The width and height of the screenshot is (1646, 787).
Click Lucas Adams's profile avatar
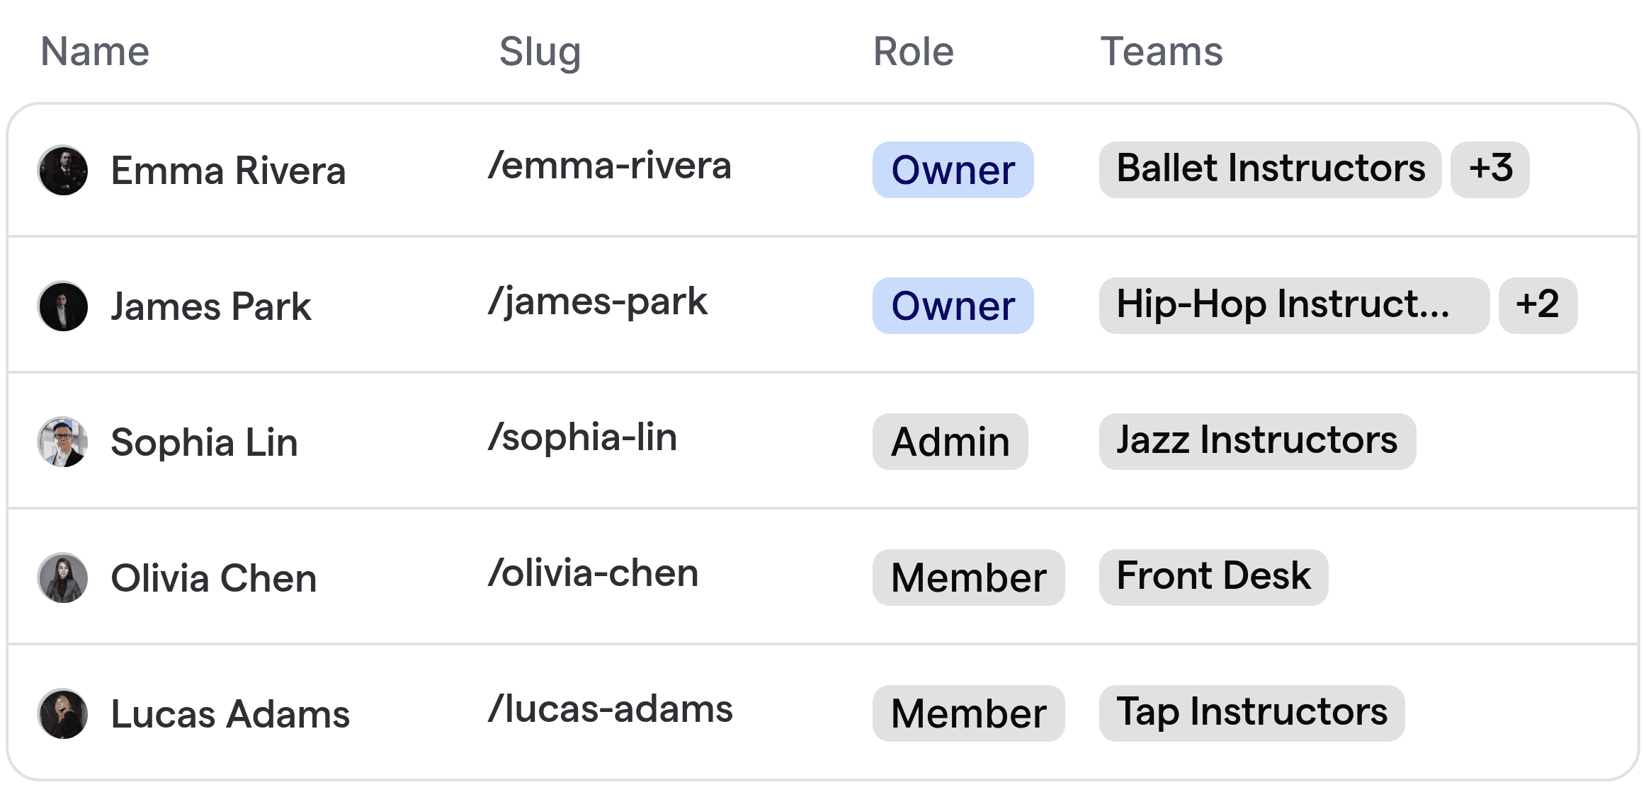(63, 714)
